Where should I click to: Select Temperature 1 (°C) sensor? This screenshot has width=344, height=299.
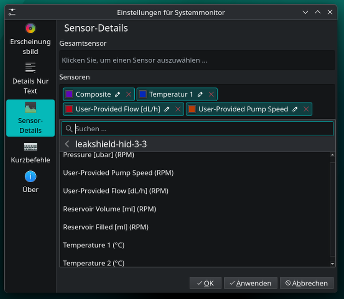(x=195, y=245)
